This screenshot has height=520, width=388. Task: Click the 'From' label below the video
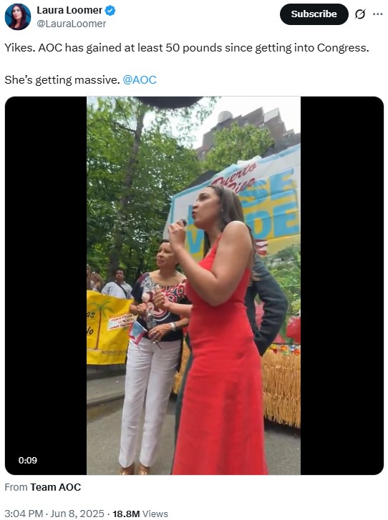(16, 487)
